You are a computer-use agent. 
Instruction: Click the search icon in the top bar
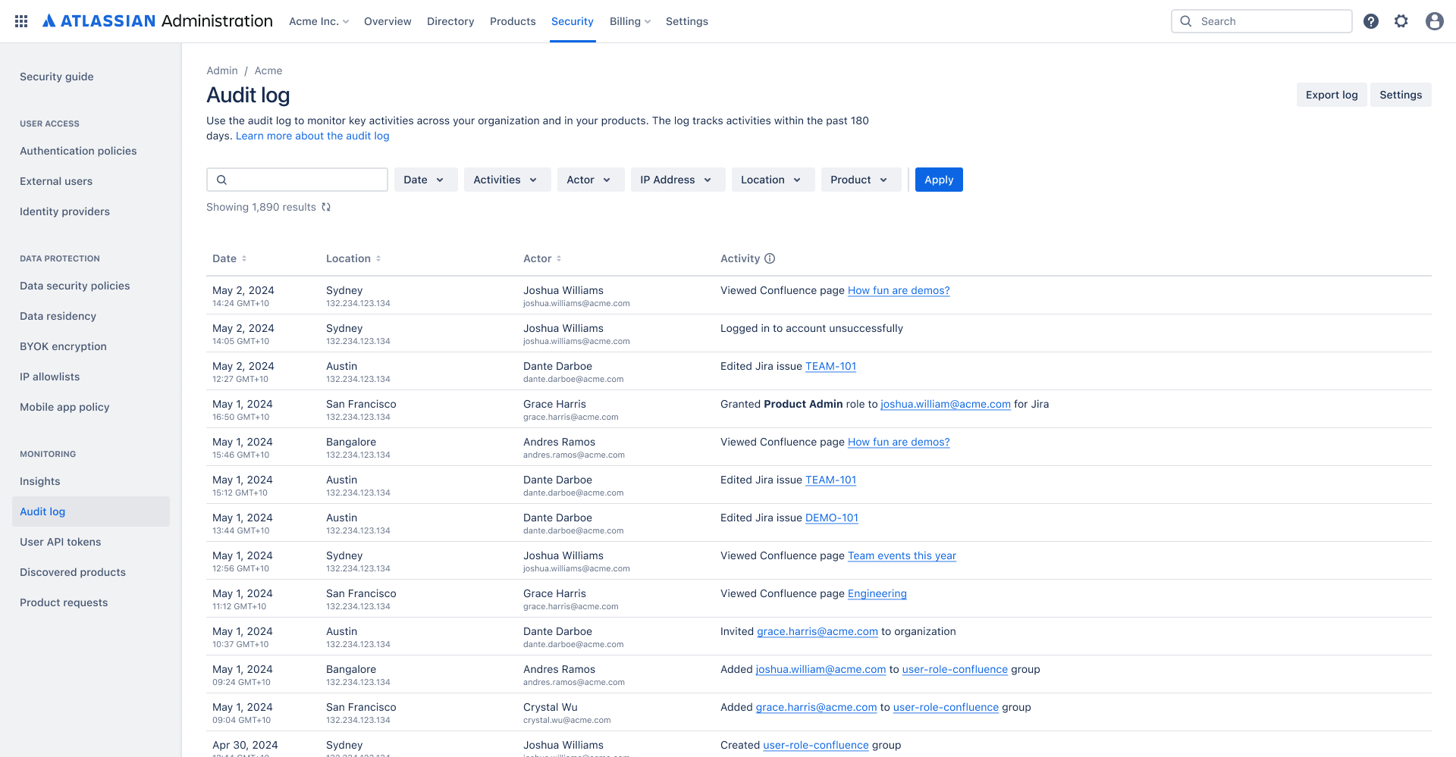[1186, 21]
